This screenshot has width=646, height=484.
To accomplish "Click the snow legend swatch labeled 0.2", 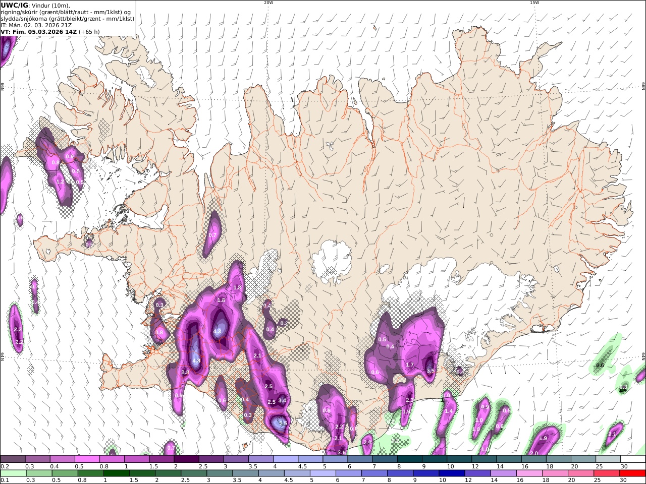I will pyautogui.click(x=13, y=459).
